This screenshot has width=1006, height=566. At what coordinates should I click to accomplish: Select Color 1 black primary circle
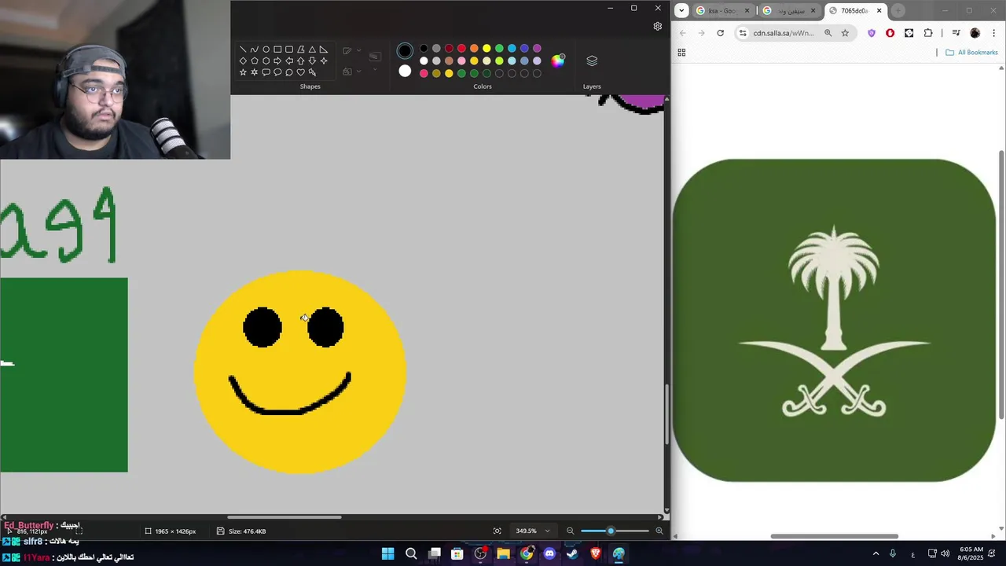[405, 51]
